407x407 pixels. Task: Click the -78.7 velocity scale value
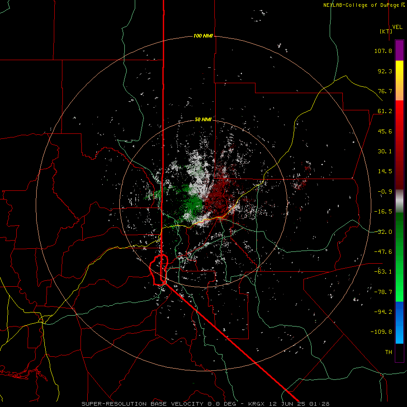[383, 292]
